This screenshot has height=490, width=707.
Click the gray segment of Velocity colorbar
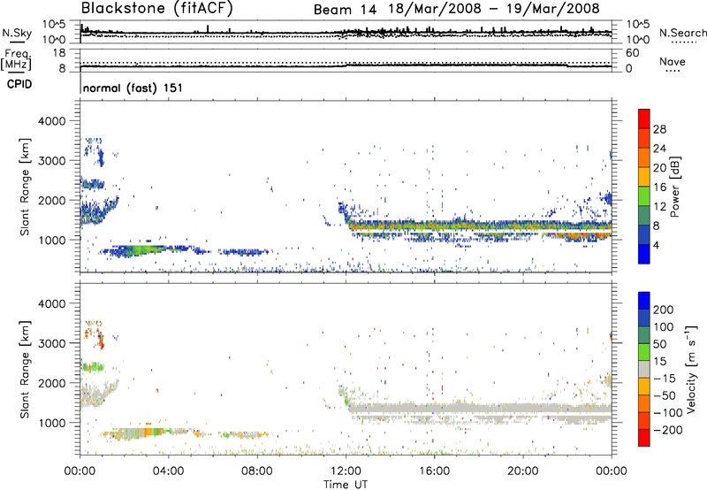[644, 370]
